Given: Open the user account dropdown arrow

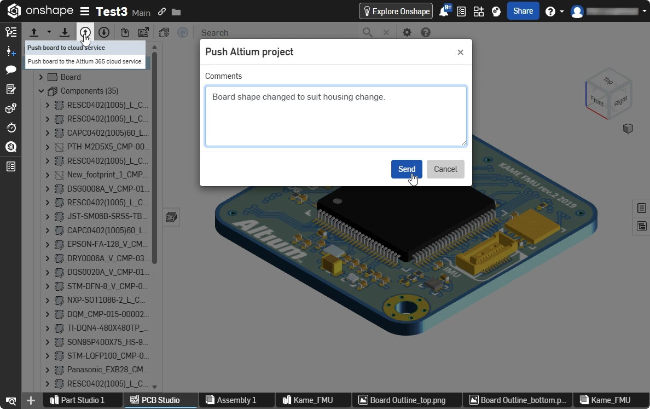Looking at the screenshot, I should coord(644,11).
